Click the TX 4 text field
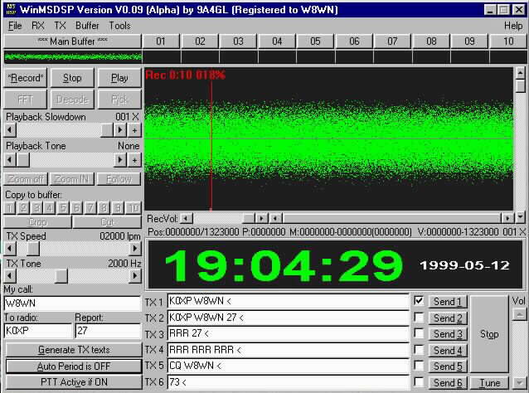This screenshot has width=529, height=393. pos(288,350)
